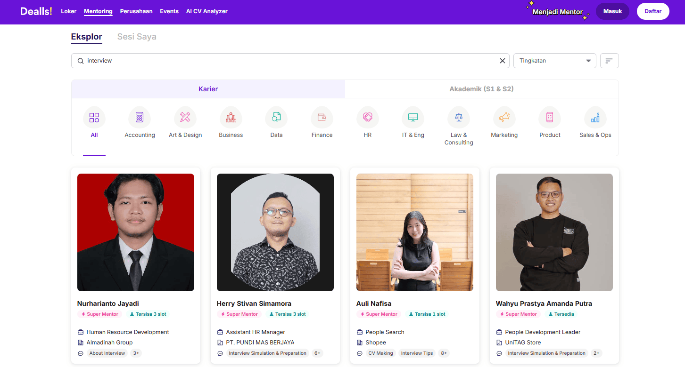Switch to the Eksplor tab

(x=87, y=37)
